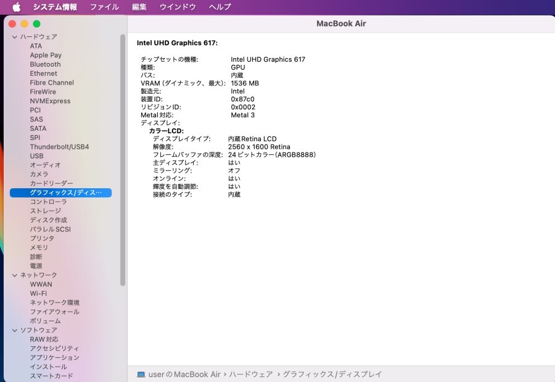The height and width of the screenshot is (382, 555).
Task: Click the ミラーリング value オフ
Action: coord(234,170)
